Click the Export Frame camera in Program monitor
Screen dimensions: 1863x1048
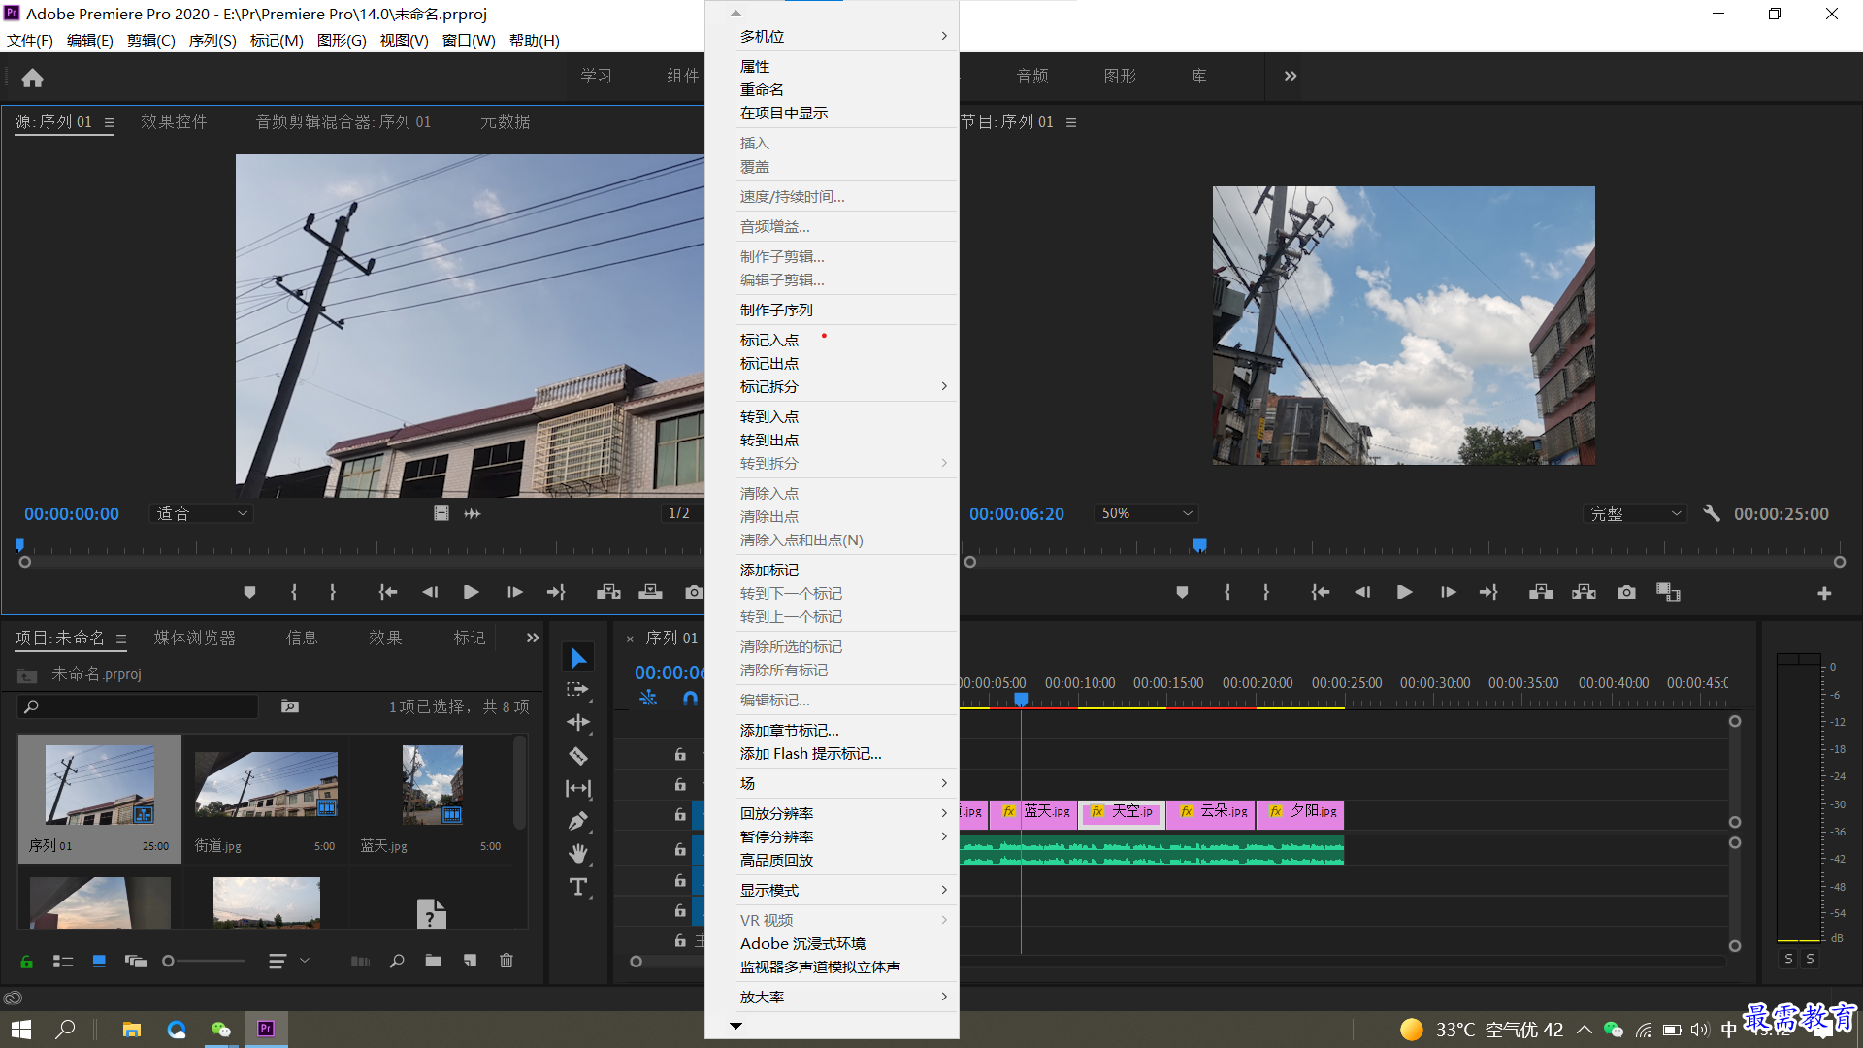coord(1627,592)
